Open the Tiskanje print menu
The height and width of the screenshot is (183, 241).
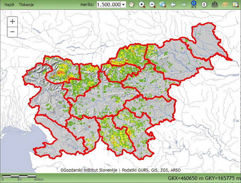pos(26,5)
